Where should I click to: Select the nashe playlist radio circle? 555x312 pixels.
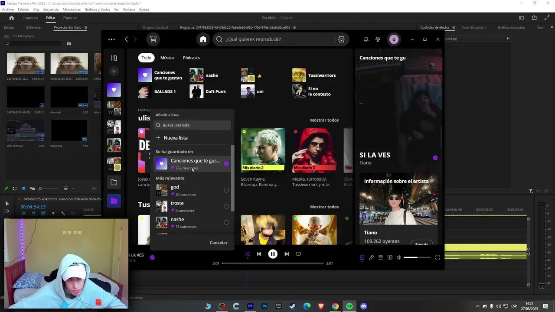[x=226, y=223]
